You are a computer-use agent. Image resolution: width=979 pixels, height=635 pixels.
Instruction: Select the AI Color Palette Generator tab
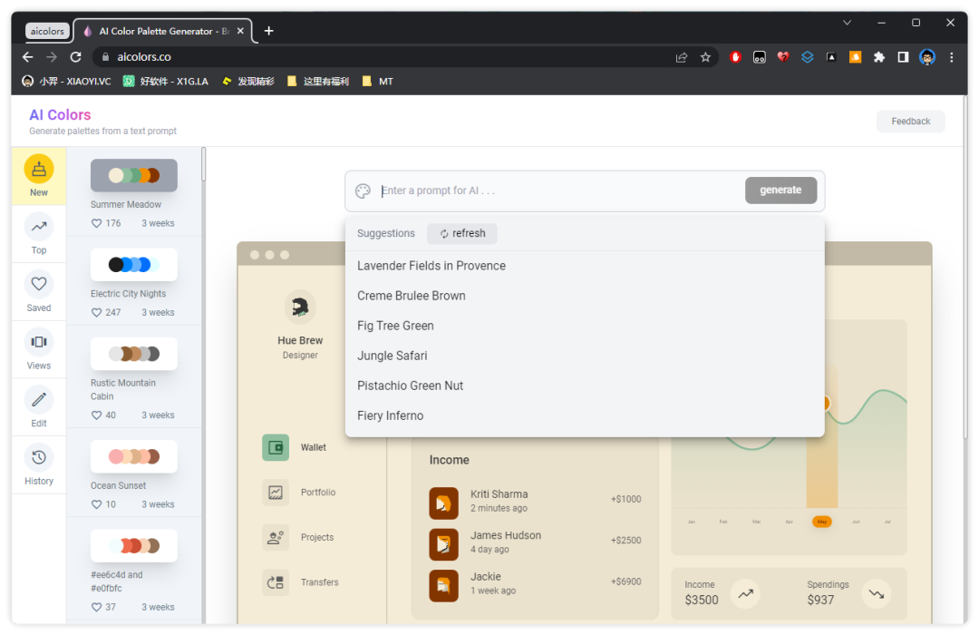163,31
